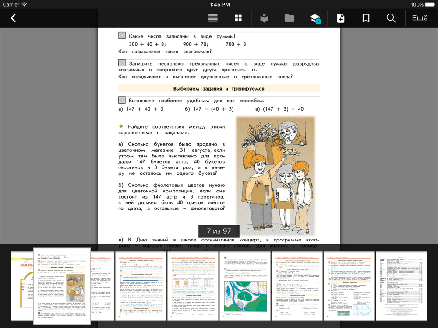Open search with the magnifier icon
This screenshot has width=438, height=328.
click(x=391, y=18)
